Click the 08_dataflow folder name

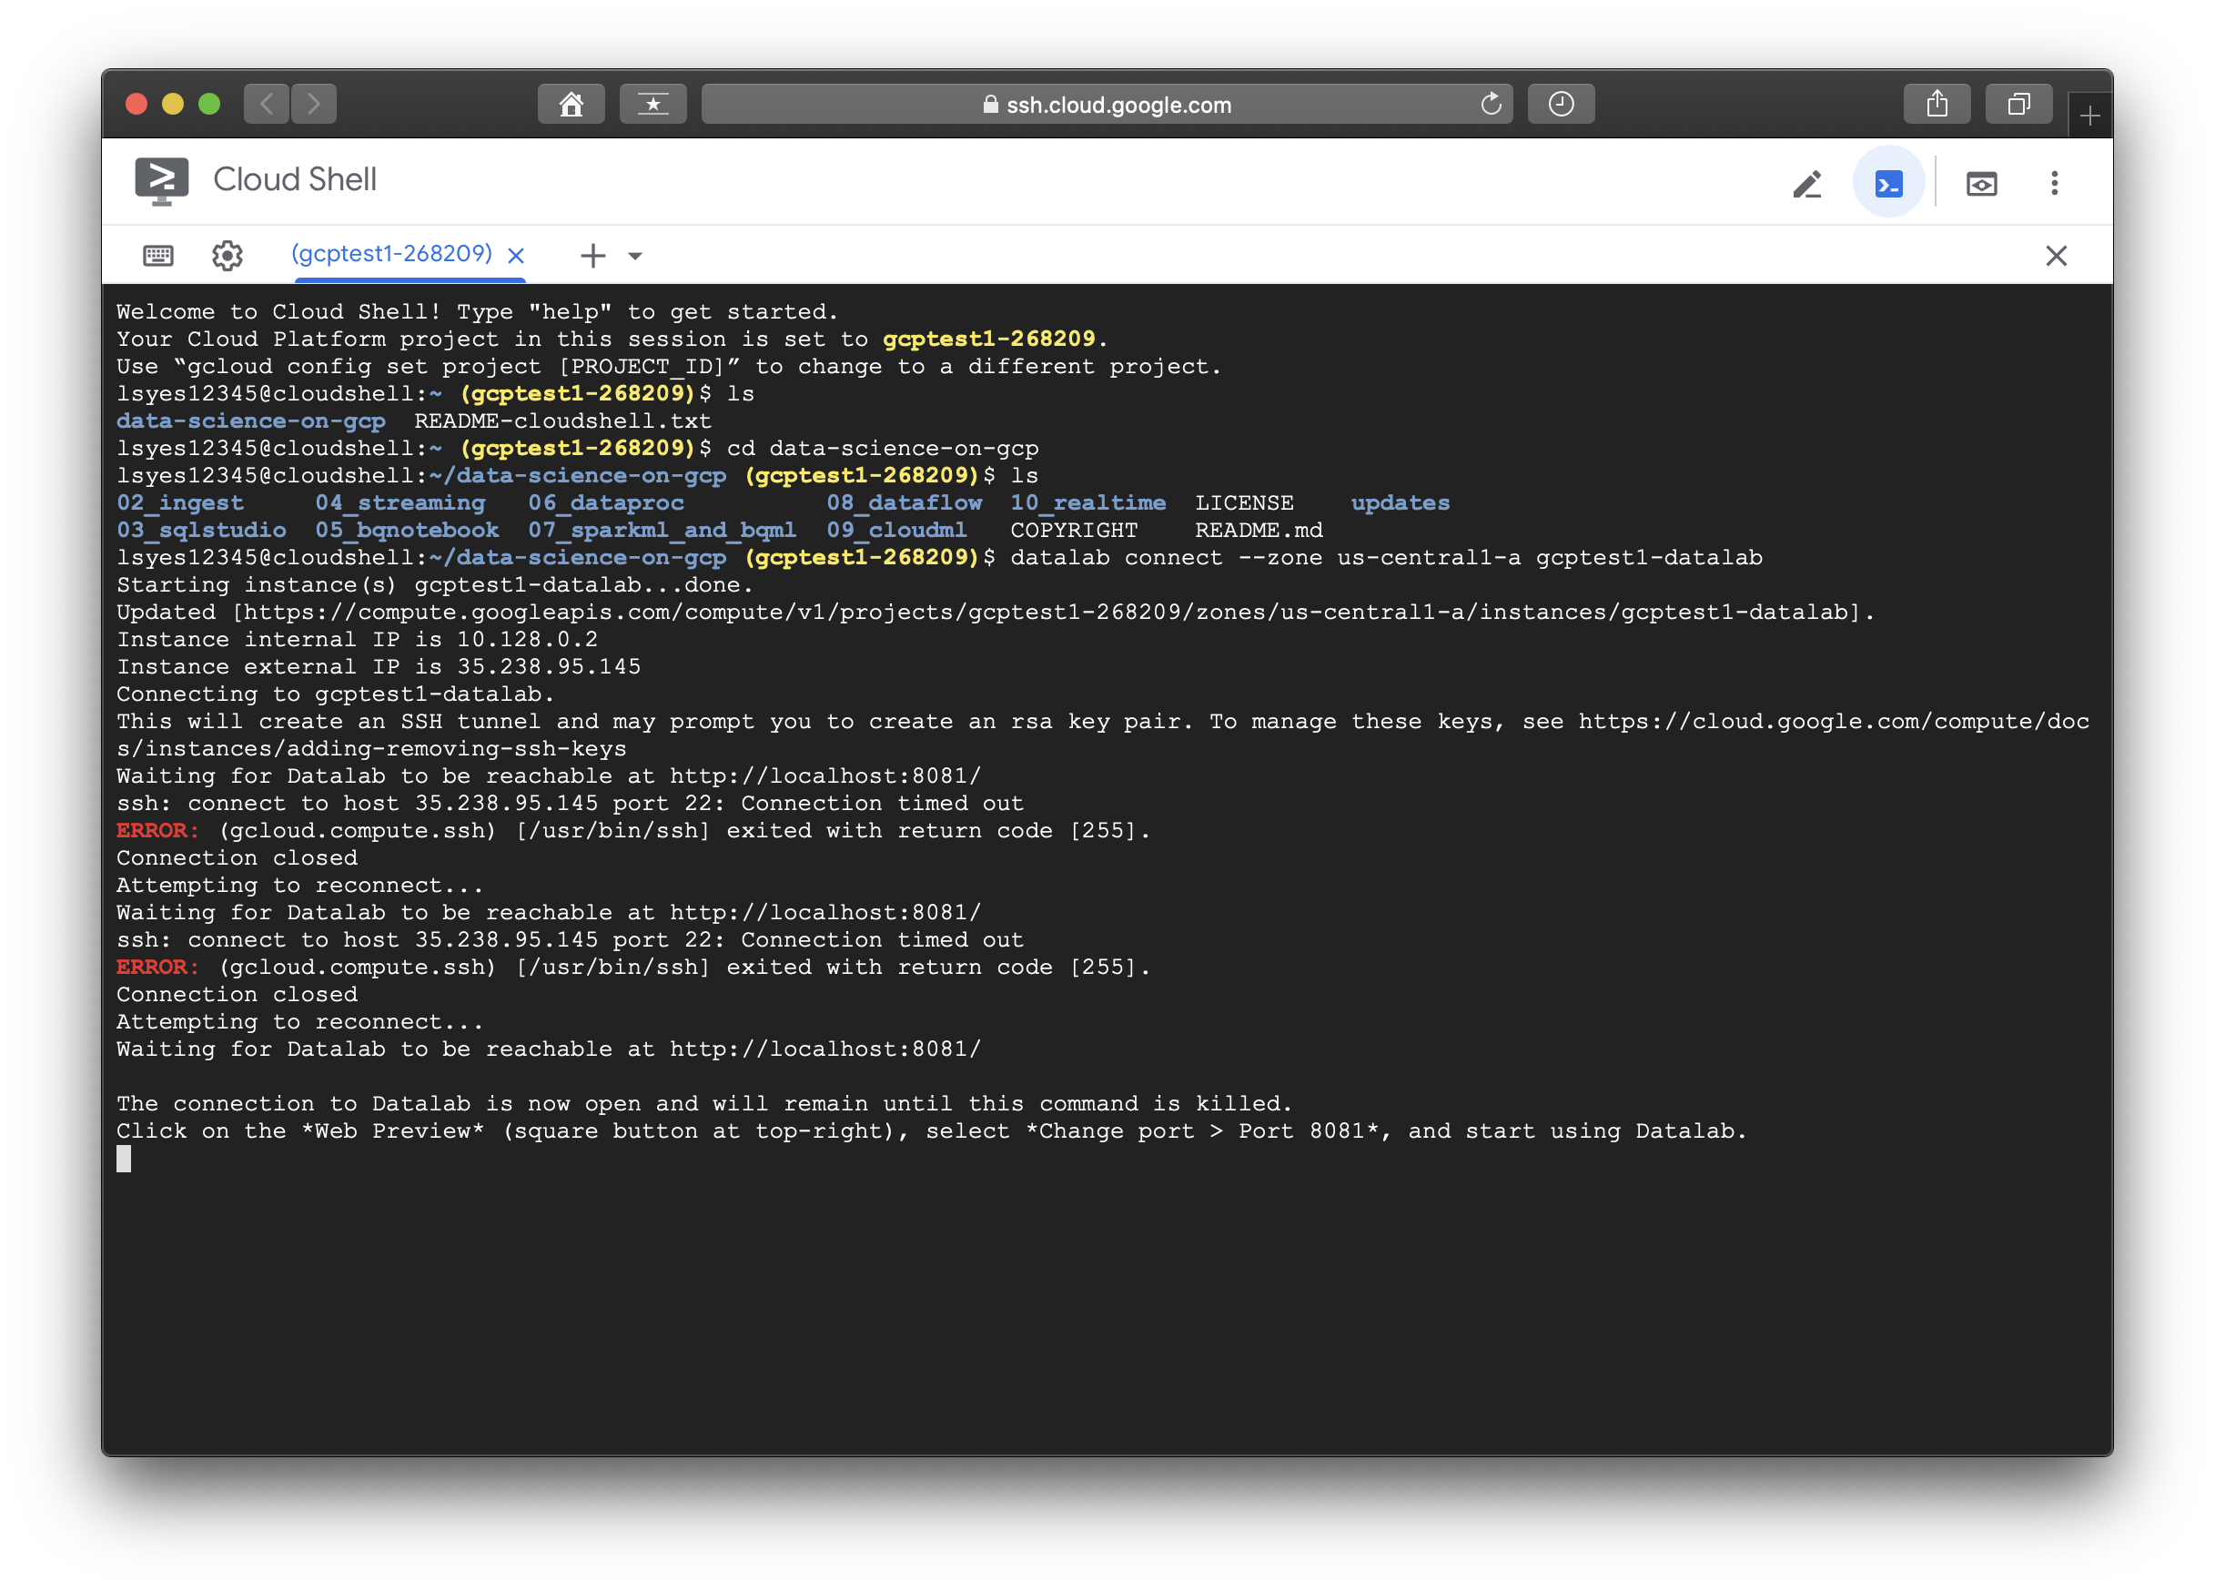(x=905, y=503)
